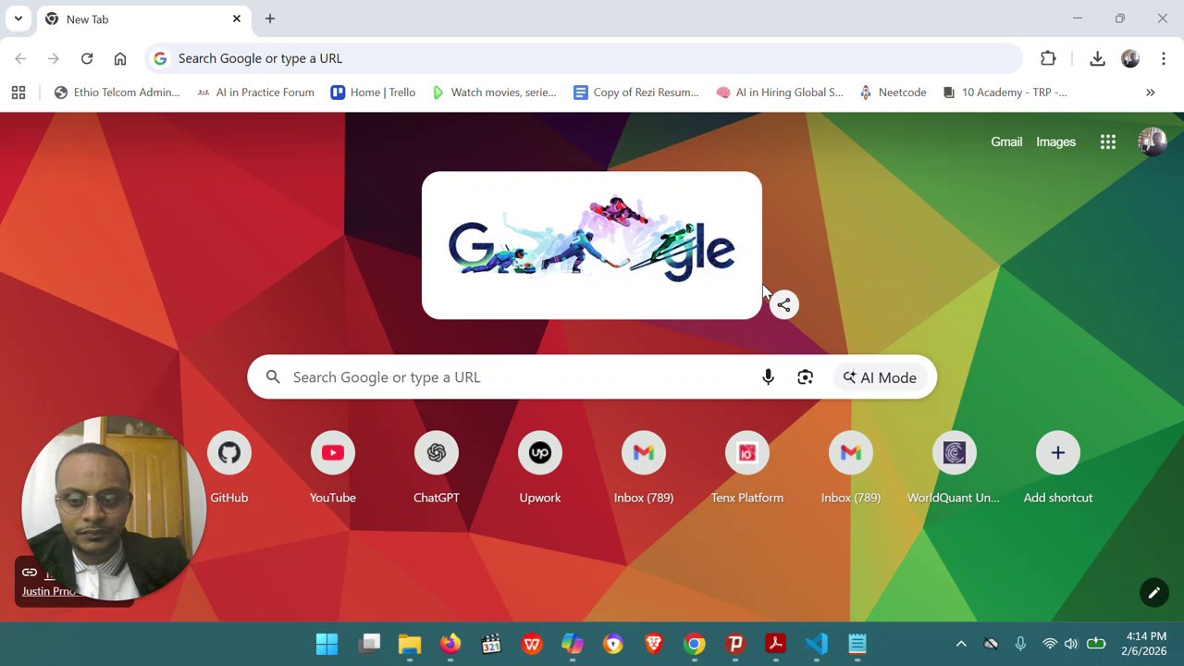This screenshot has width=1184, height=666.
Task: Open Adobe Acrobat from the taskbar
Action: (x=776, y=644)
